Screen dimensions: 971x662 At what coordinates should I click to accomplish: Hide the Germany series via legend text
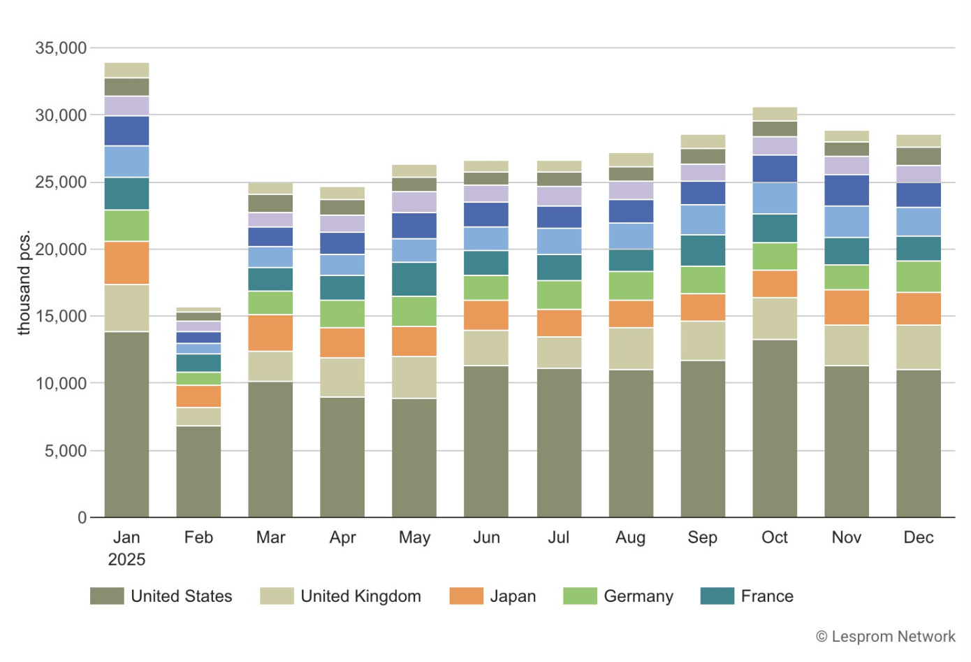point(638,596)
